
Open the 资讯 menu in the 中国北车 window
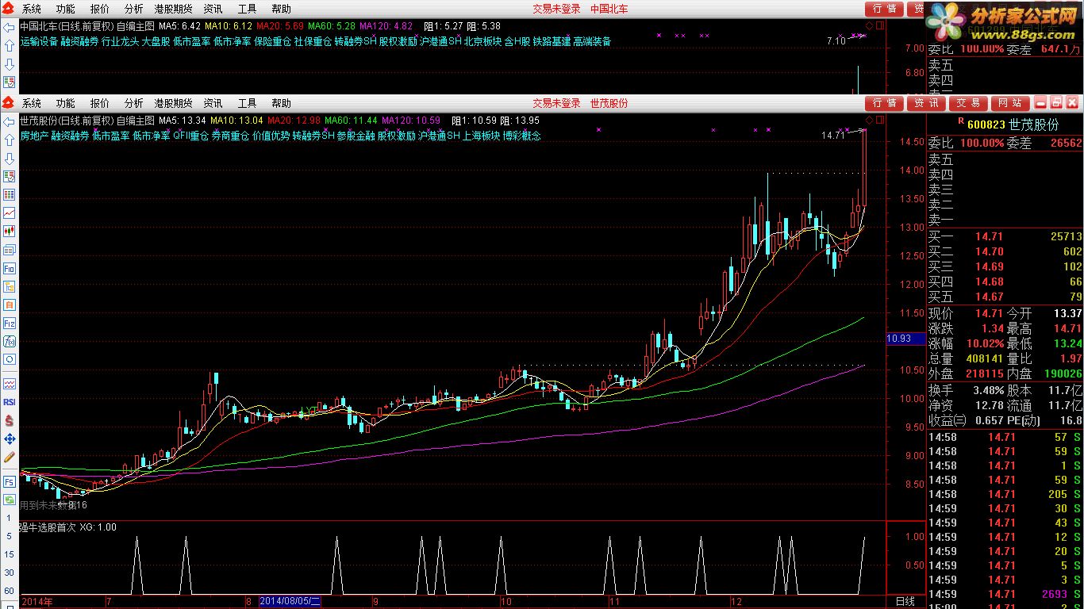213,9
